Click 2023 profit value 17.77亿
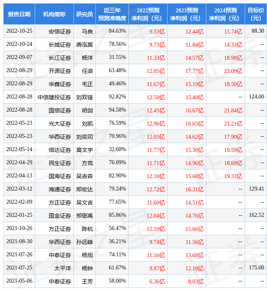 [x=194, y=71]
